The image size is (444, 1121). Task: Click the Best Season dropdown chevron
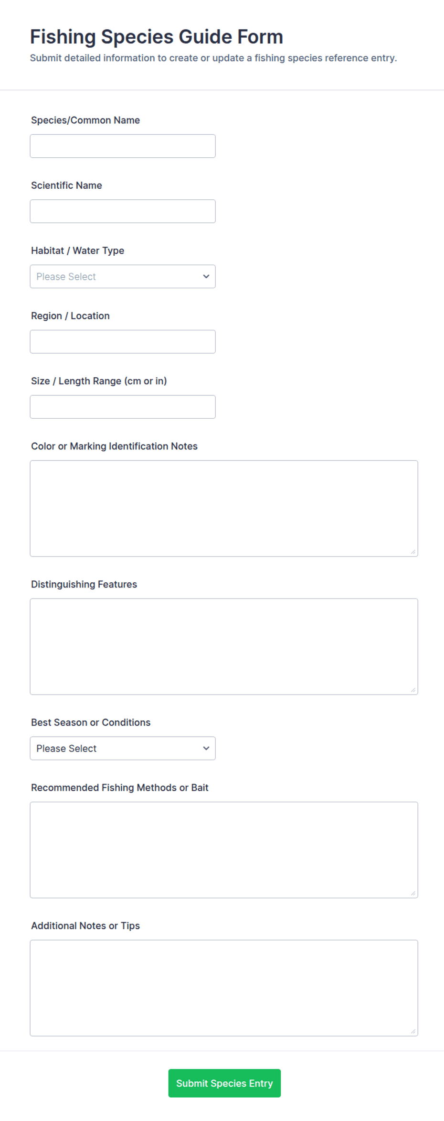tap(206, 748)
